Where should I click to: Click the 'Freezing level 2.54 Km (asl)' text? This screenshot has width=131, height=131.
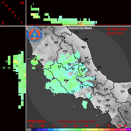[76, 121]
